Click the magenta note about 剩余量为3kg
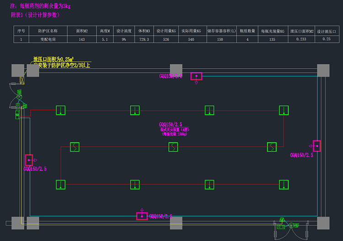 pos(40,6)
